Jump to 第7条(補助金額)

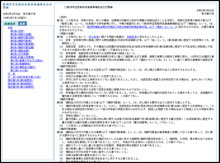[20, 51]
